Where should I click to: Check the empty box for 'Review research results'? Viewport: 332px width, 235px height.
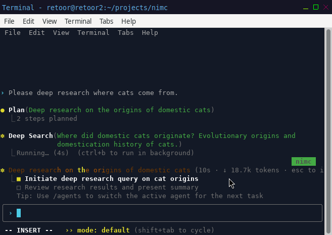(19, 188)
